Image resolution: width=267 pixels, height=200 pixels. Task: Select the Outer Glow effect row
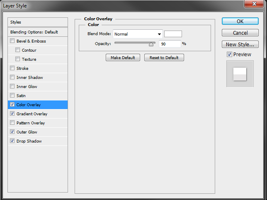click(38, 132)
